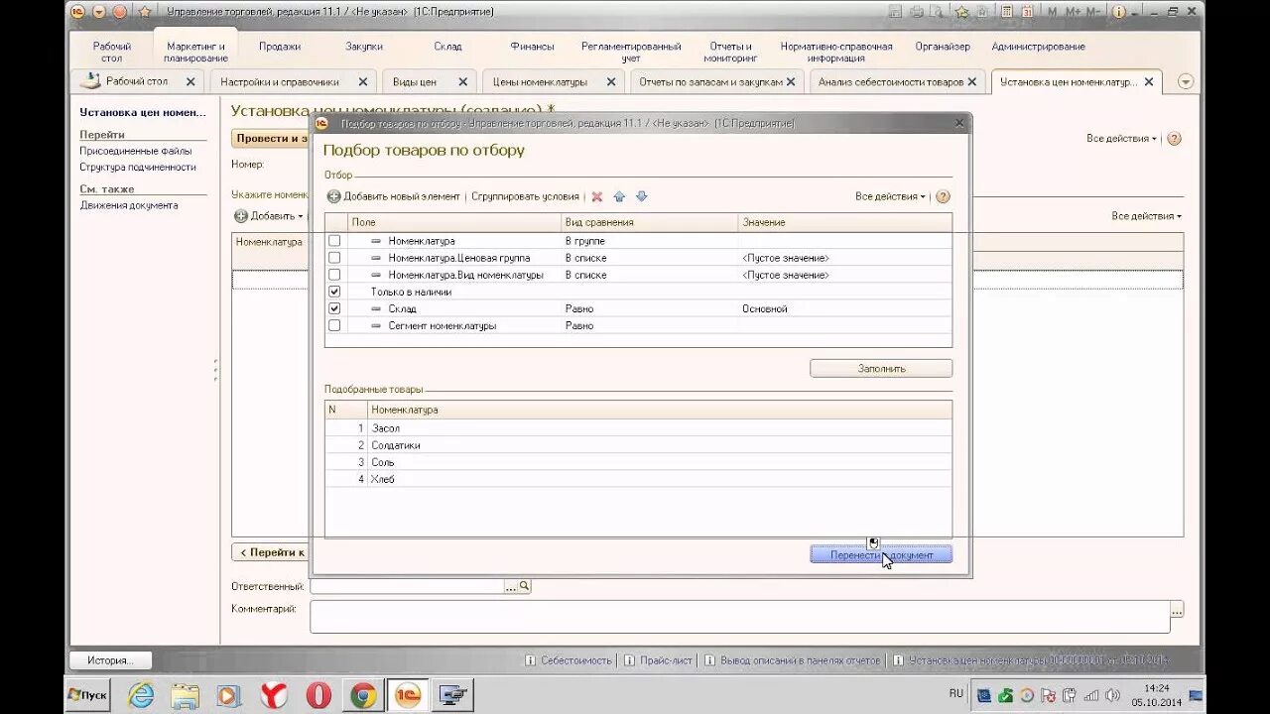Open the История button at the bottom left
Image resolution: width=1270 pixels, height=714 pixels.
109,660
